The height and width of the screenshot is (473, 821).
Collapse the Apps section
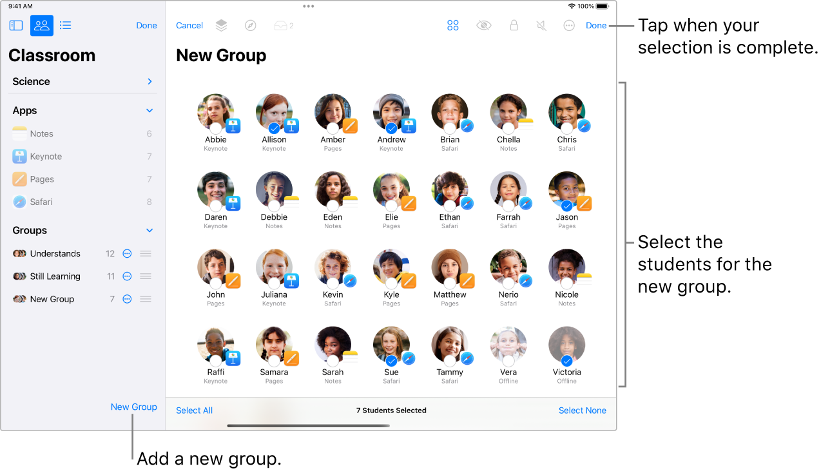click(150, 110)
